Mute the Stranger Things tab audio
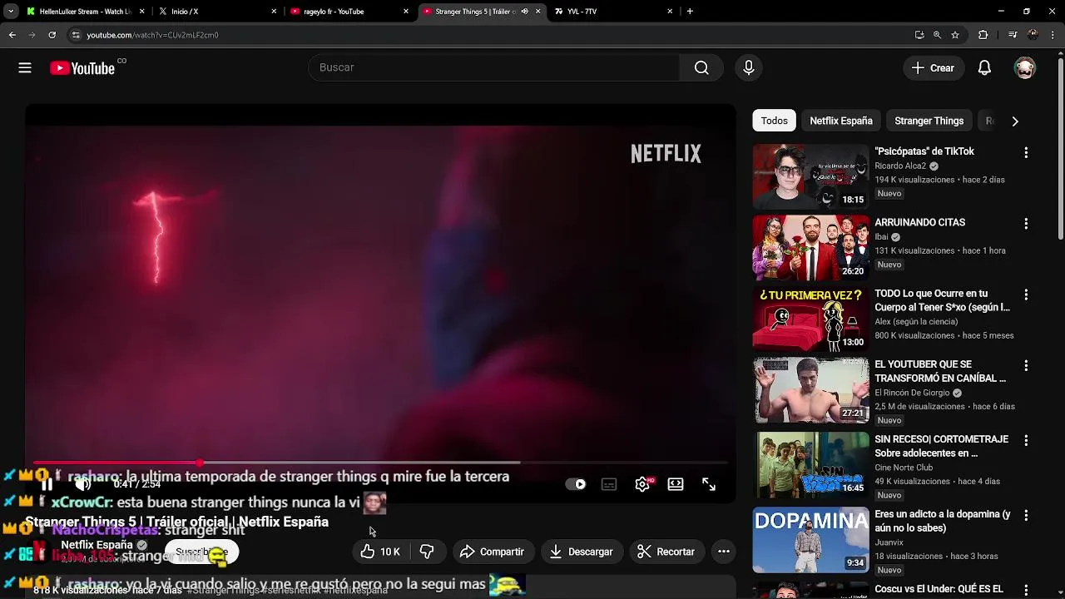 pos(524,12)
